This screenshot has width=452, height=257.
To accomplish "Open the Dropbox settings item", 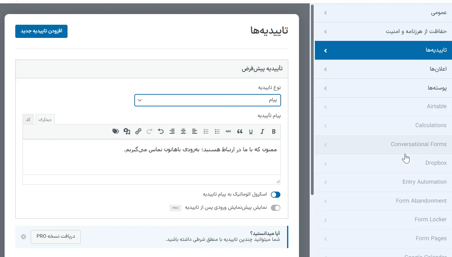I will (383, 163).
